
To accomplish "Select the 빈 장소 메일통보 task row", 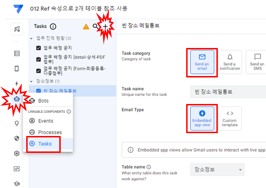I will pos(73,91).
